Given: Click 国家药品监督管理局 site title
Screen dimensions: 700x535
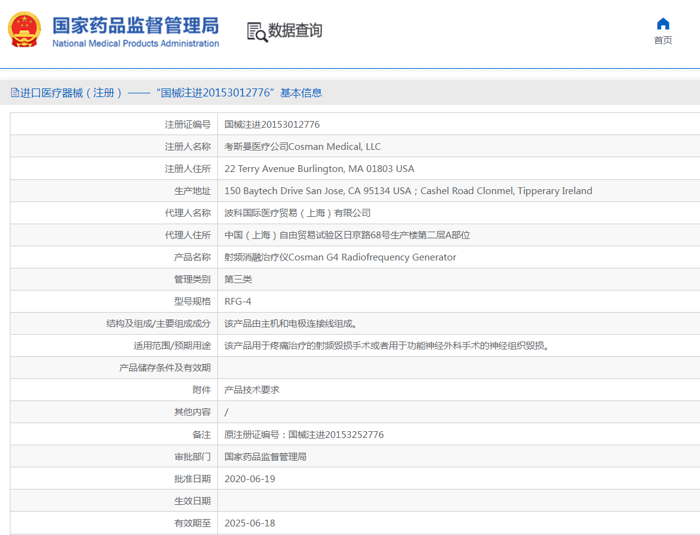Looking at the screenshot, I should click(x=136, y=25).
